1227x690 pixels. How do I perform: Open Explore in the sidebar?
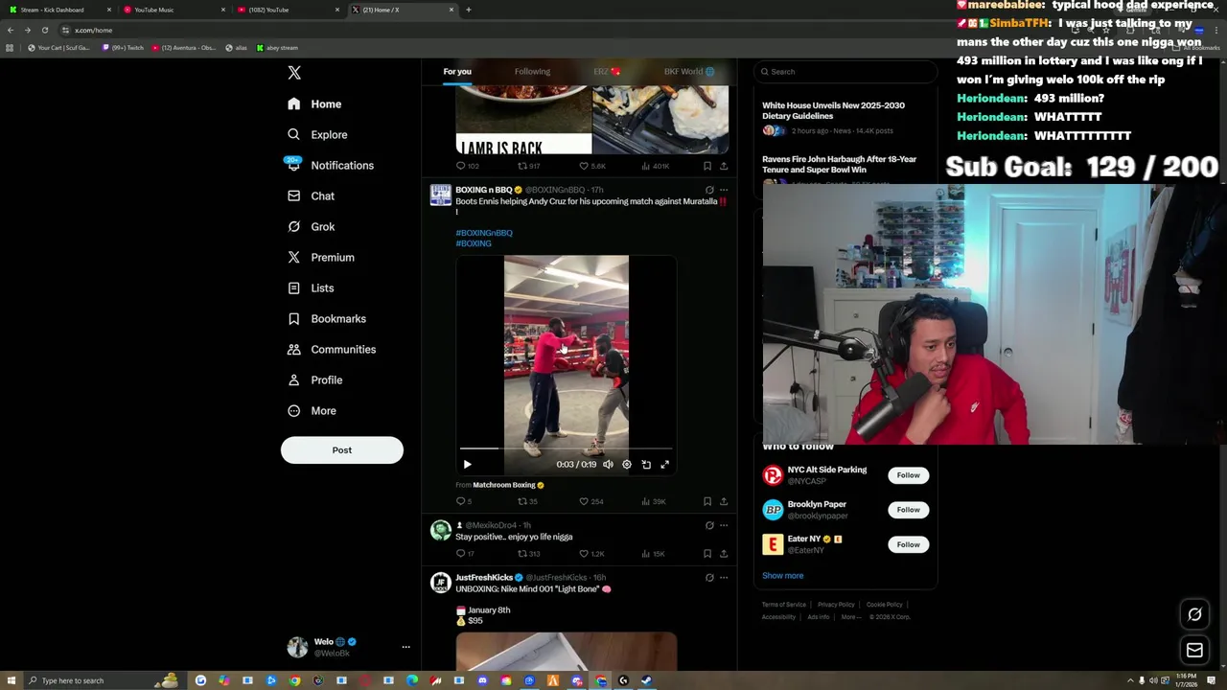pyautogui.click(x=317, y=134)
